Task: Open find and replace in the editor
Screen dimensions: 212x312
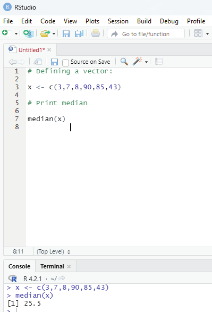Action: [x=124, y=62]
